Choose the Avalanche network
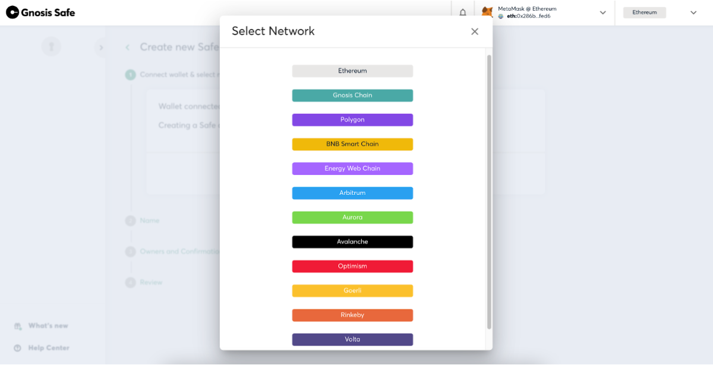This screenshot has width=713, height=365. 352,242
